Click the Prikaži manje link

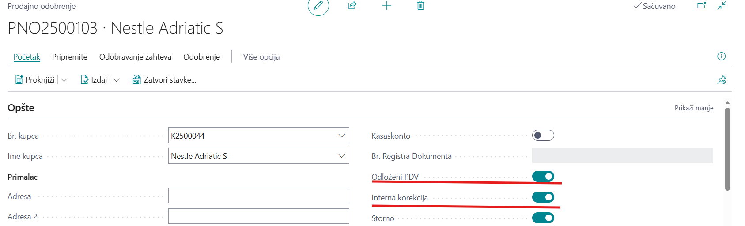(694, 108)
